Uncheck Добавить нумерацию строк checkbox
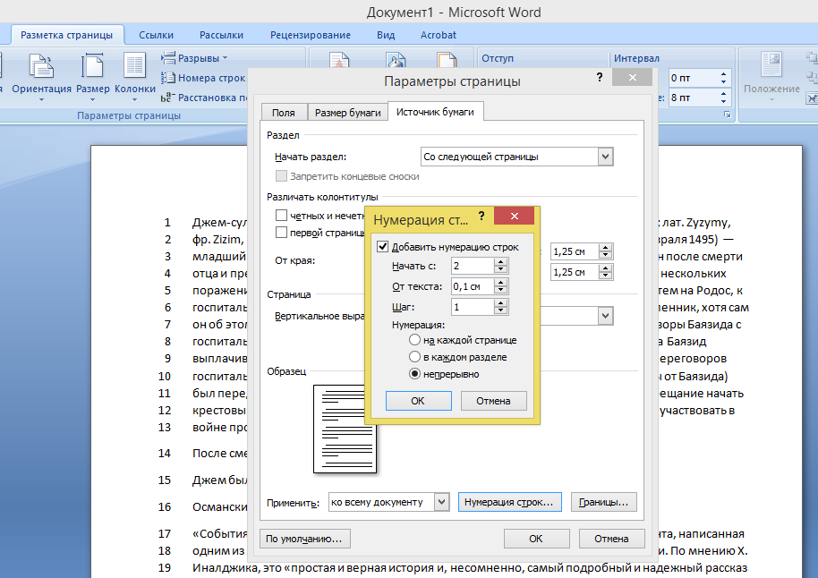818x578 pixels. pos(382,247)
